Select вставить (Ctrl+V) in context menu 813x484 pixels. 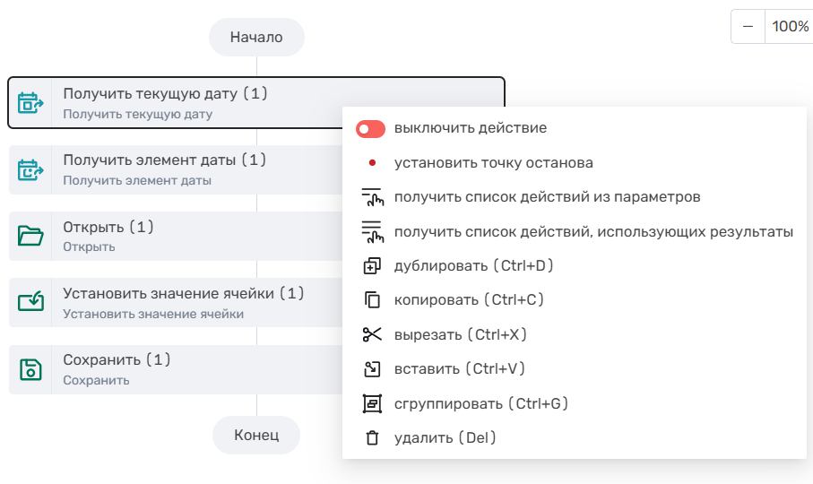(x=459, y=368)
